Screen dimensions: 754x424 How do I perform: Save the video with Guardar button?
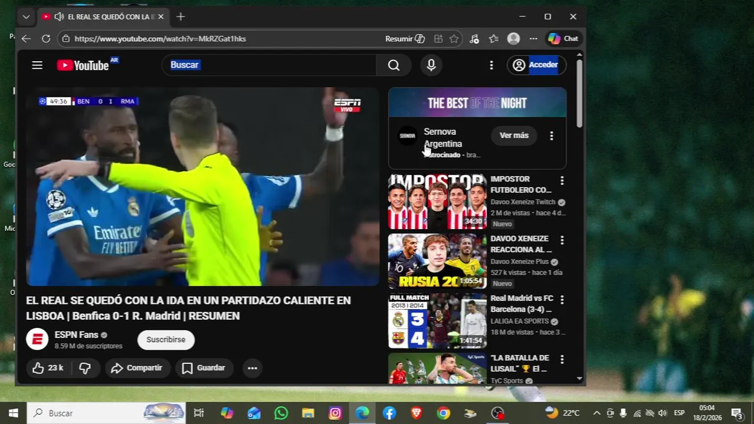click(204, 368)
